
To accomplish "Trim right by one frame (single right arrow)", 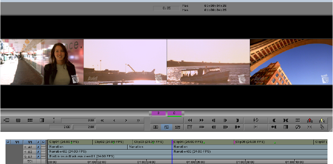I will tap(126, 120).
